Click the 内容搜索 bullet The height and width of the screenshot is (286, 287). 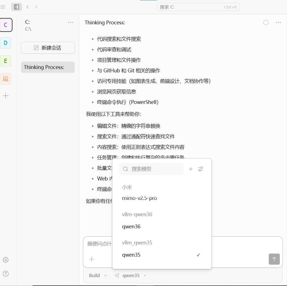[141, 147]
